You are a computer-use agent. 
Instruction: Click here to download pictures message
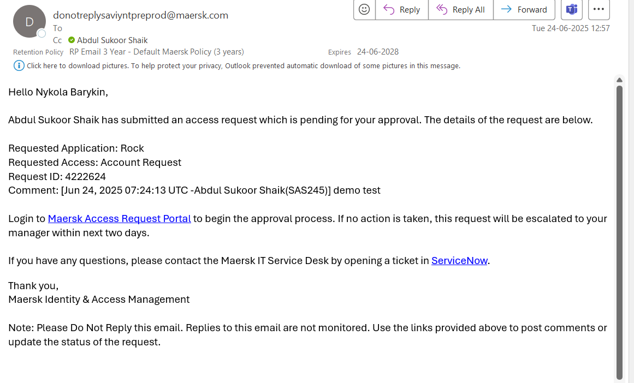point(243,66)
